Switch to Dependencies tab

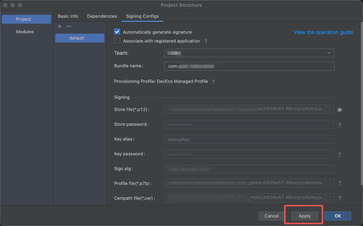(x=102, y=16)
